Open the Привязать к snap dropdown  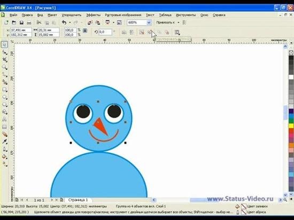click(168, 22)
